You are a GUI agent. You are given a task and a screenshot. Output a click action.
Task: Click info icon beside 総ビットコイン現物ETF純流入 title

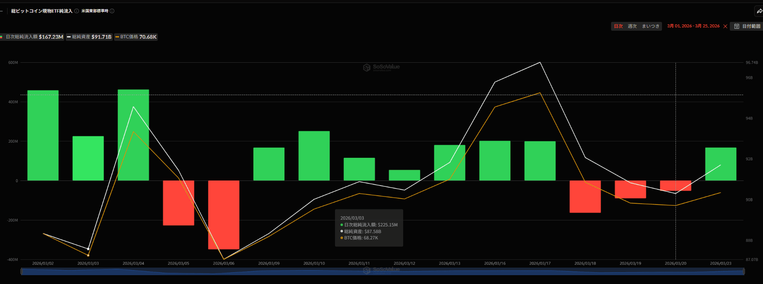tap(77, 11)
